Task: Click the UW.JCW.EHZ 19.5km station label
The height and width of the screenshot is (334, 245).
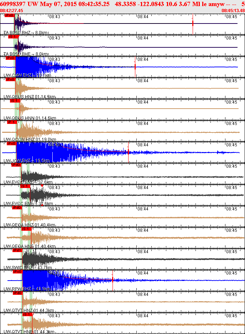Action: coord(27,161)
